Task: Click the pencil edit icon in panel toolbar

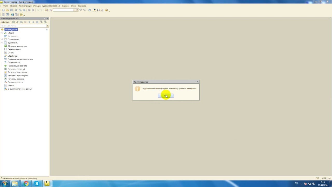Action: [17, 22]
